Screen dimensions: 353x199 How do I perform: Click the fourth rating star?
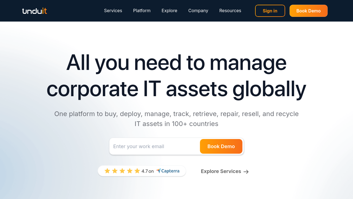pyautogui.click(x=130, y=171)
